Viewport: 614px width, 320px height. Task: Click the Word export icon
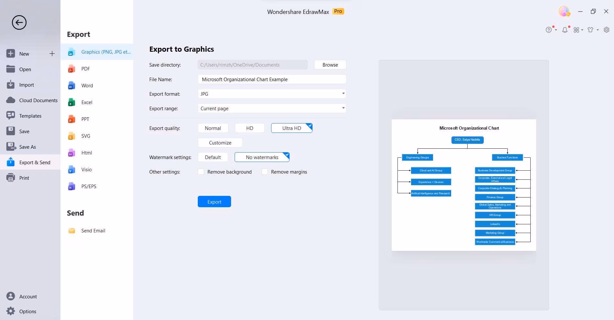(x=71, y=86)
